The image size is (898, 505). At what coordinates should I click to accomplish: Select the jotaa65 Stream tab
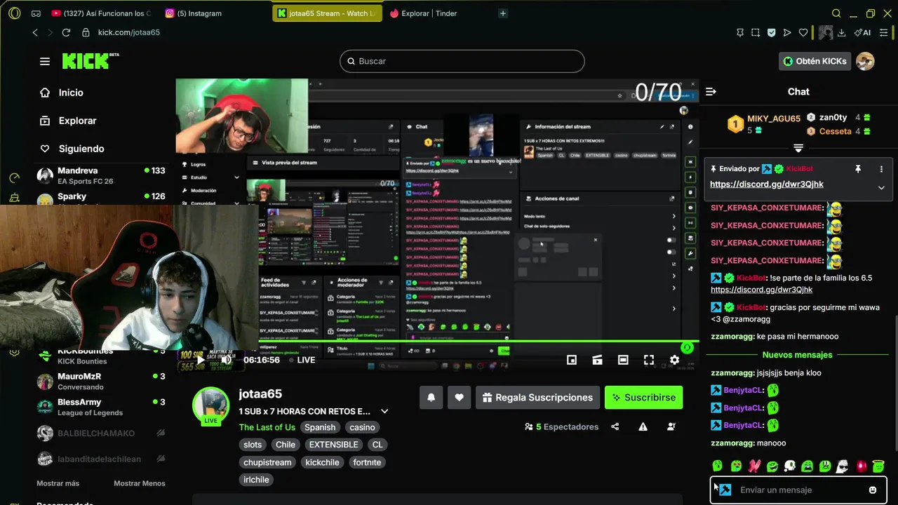click(x=327, y=13)
